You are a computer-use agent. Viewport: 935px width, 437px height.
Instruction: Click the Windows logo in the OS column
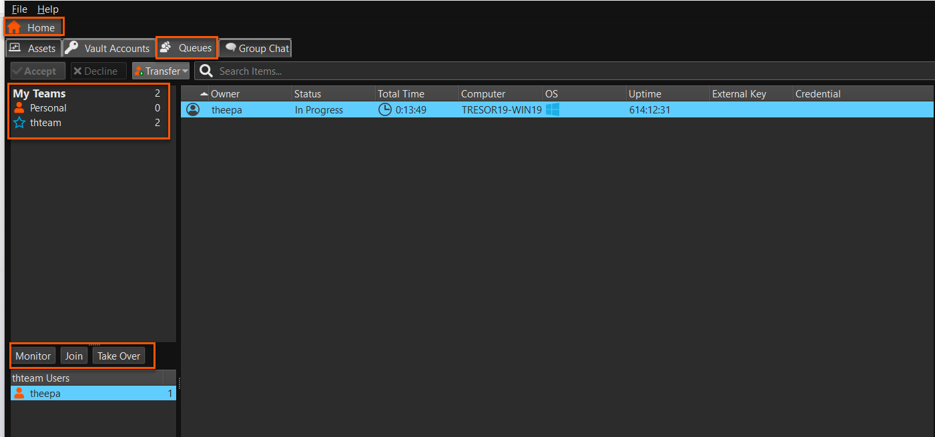553,109
